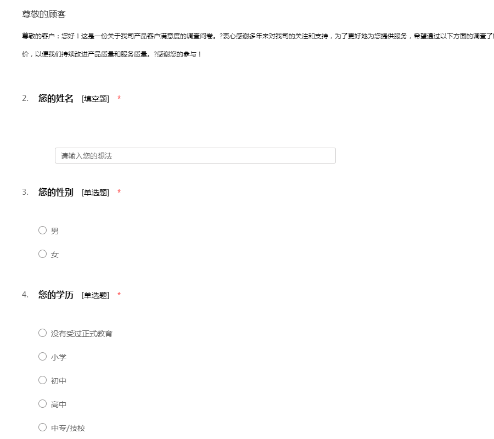Click the 您的姓名 question title

(x=55, y=98)
